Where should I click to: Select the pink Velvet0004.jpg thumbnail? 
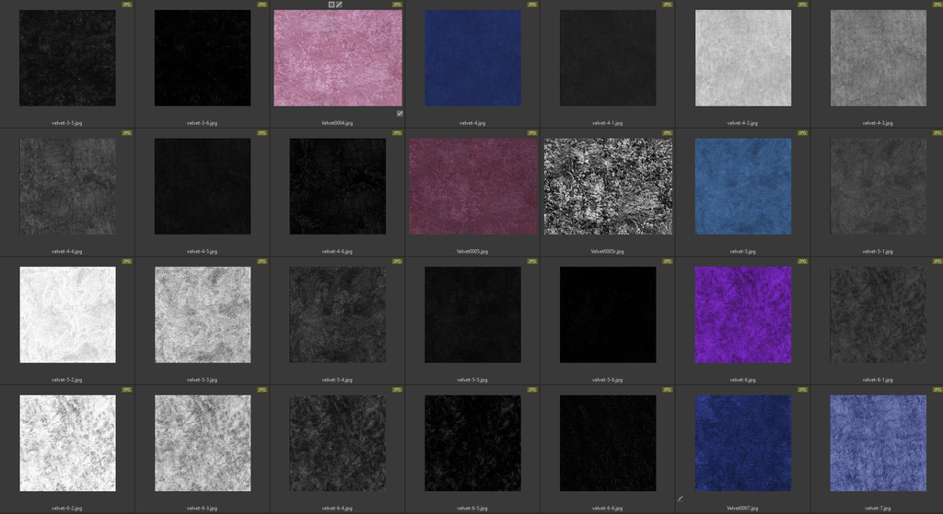tap(338, 58)
